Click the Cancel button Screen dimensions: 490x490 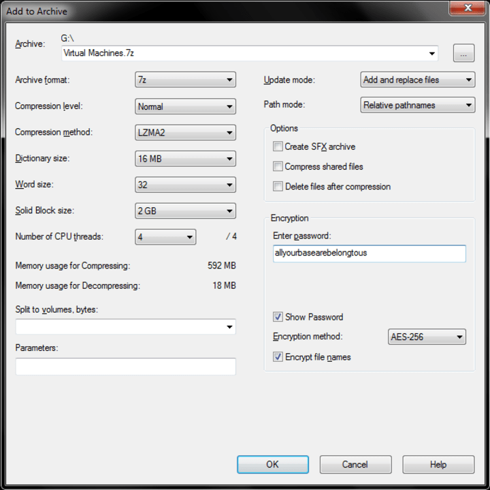[x=355, y=464]
